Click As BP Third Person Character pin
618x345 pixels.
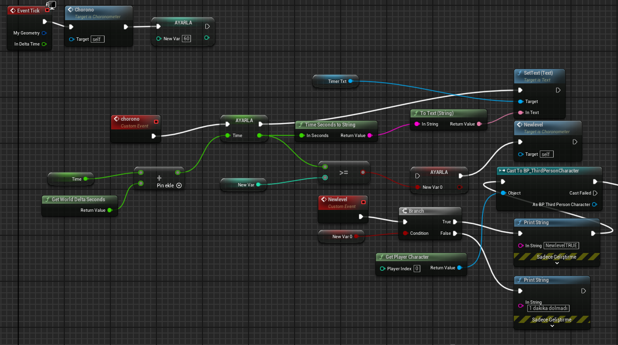[x=595, y=205]
